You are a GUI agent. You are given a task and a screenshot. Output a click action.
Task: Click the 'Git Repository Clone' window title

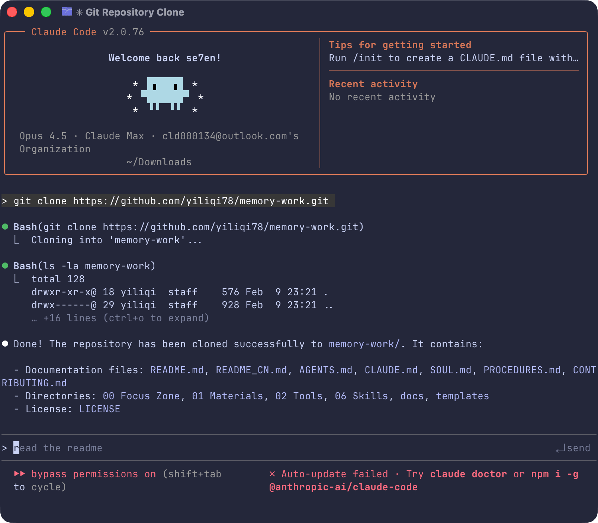point(135,12)
